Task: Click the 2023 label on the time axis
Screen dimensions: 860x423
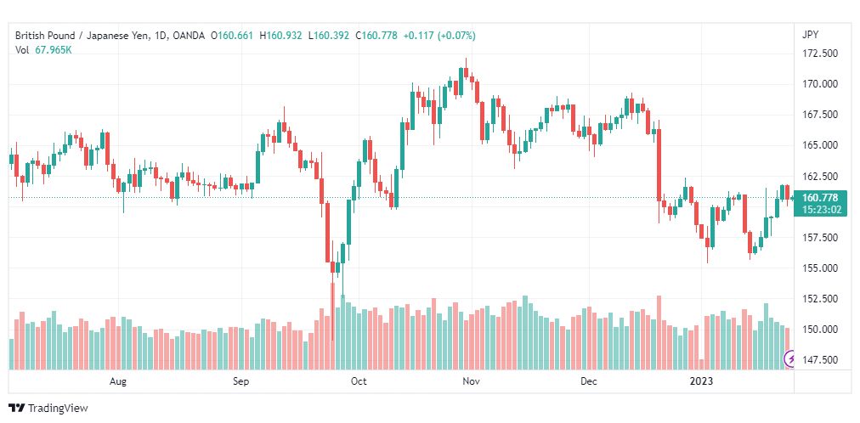Action: coord(702,381)
